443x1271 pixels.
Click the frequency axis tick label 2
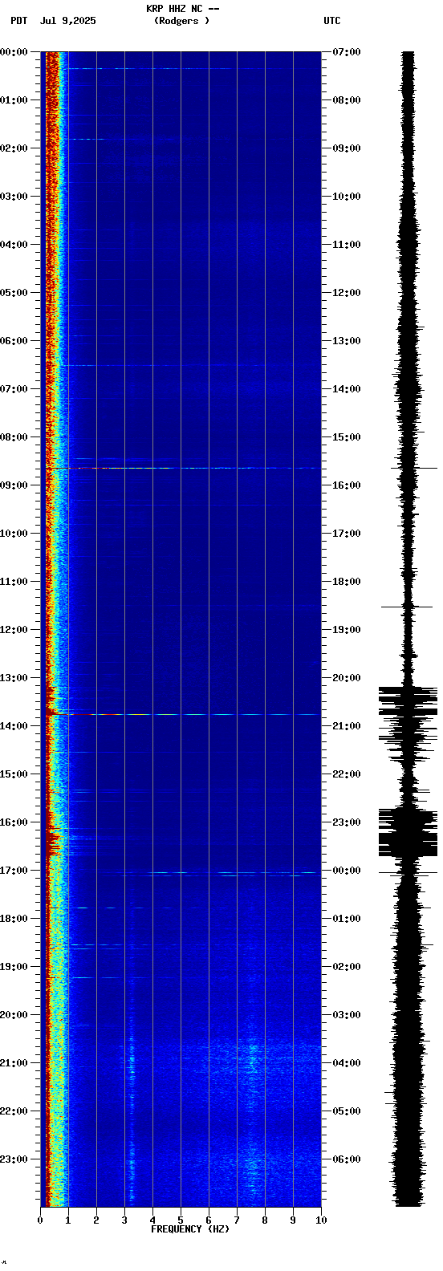pyautogui.click(x=96, y=1220)
